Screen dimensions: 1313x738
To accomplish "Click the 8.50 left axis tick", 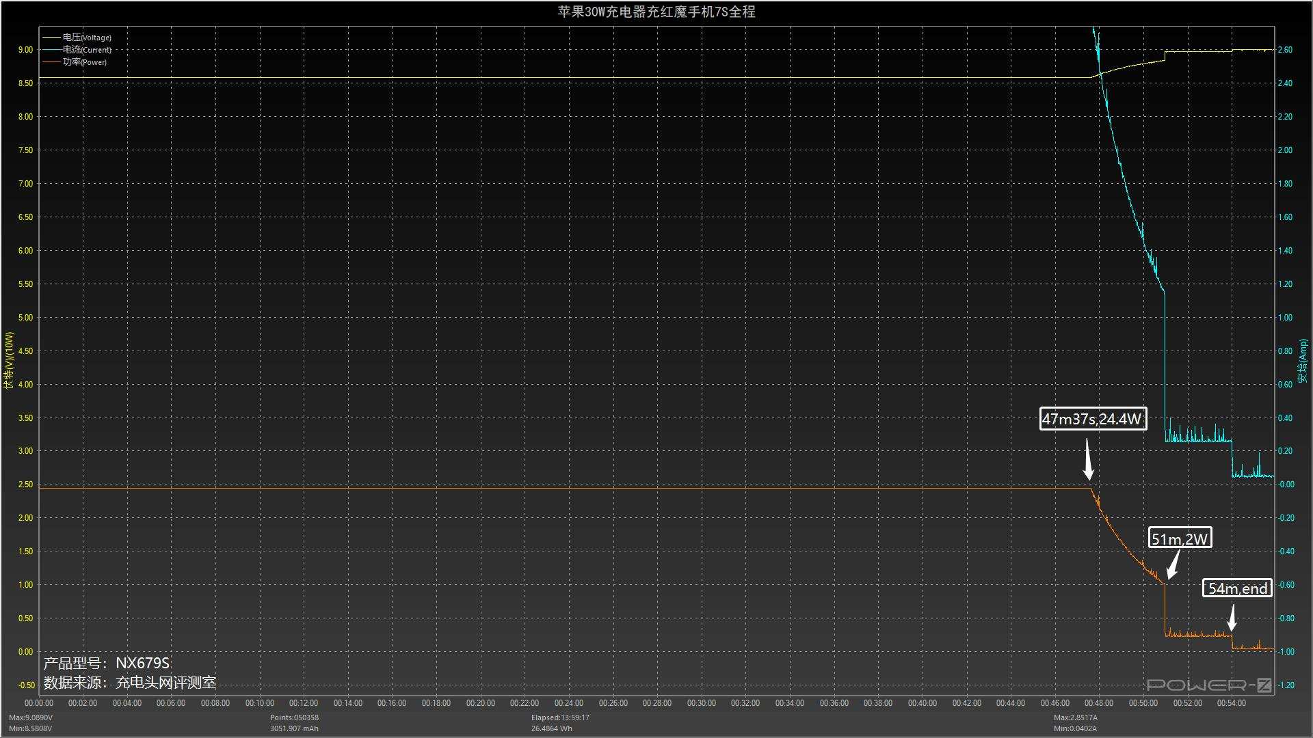I will [25, 83].
